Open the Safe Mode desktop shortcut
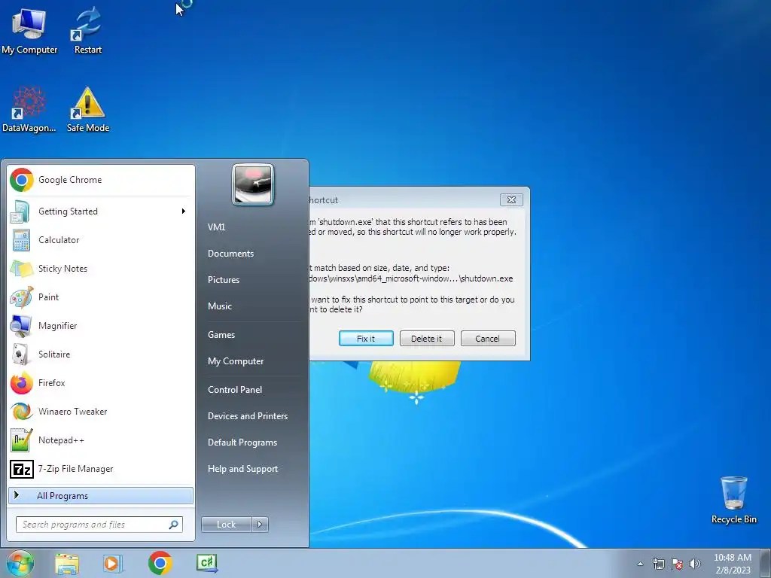This screenshot has height=578, width=771. click(x=87, y=108)
